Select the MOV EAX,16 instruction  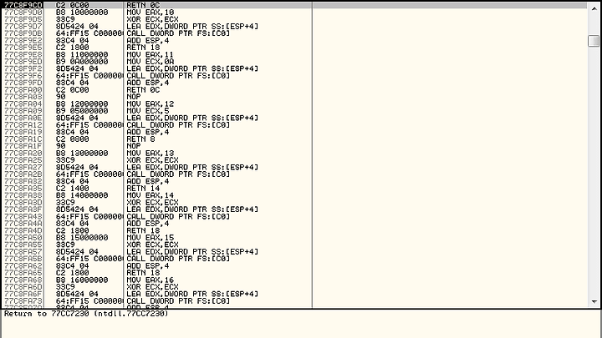[x=150, y=280]
